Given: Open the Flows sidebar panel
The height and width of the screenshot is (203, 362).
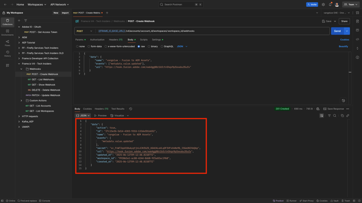Looking at the screenshot, I should pos(7,43).
